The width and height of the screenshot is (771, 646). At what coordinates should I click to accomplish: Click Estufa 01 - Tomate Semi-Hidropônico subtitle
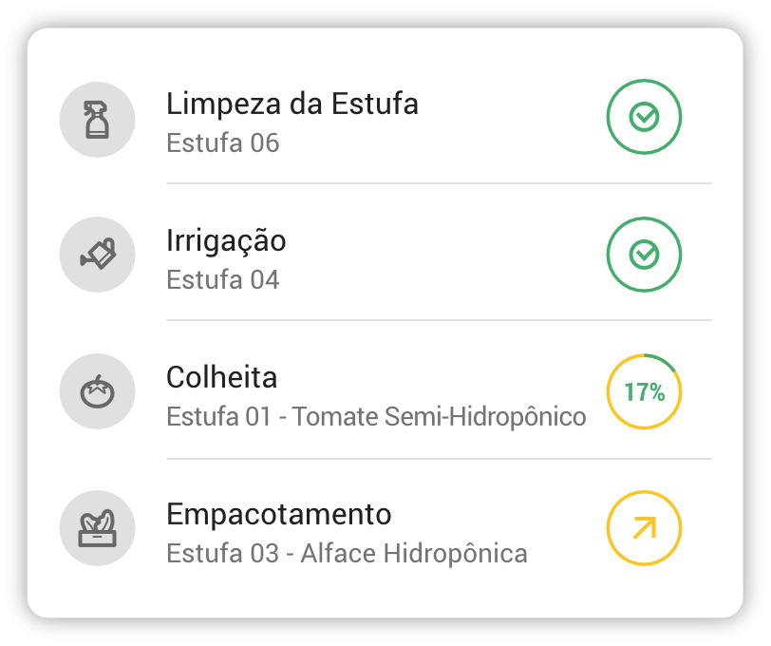376,417
